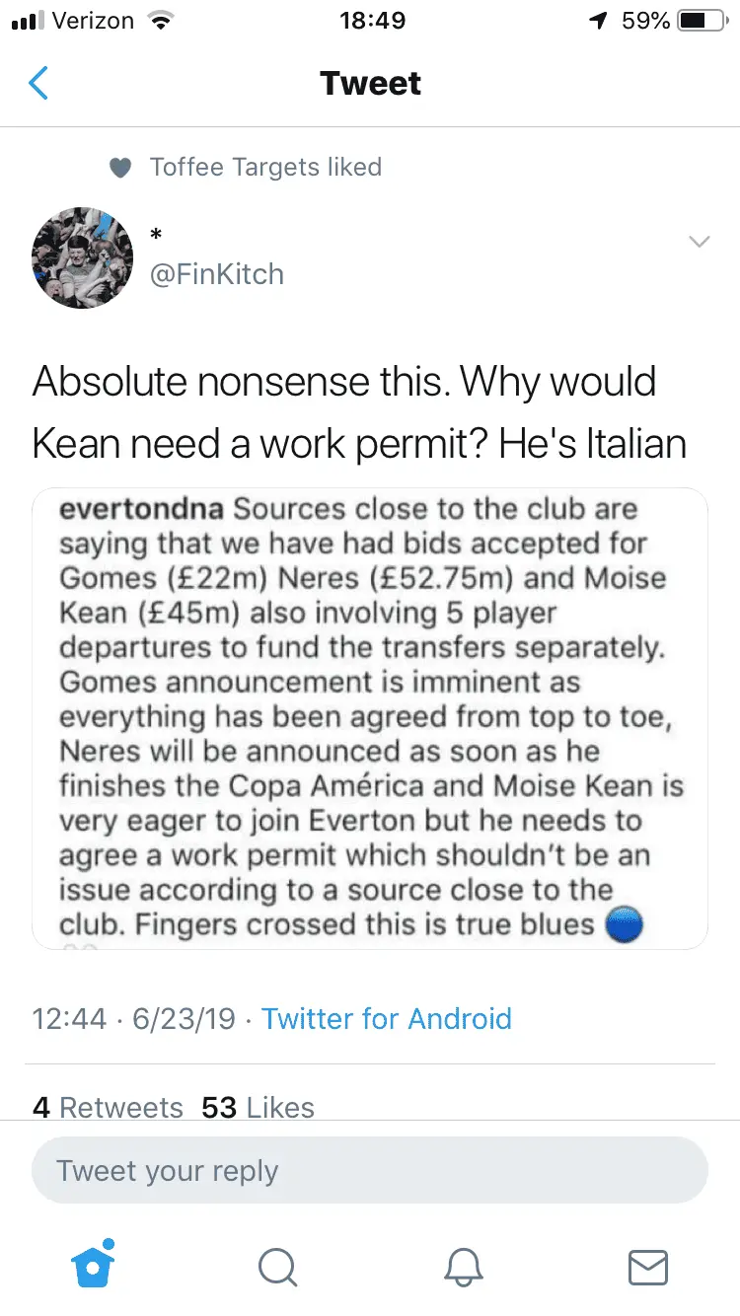Open the Search tab
The image size is (740, 1316).
coord(278,1266)
